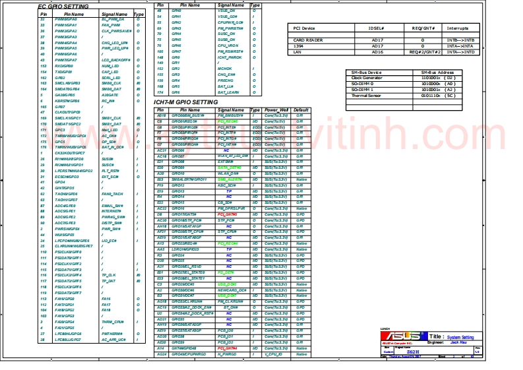Select the LAN entry in PCI Device table
The image size is (523, 370).
(297, 51)
